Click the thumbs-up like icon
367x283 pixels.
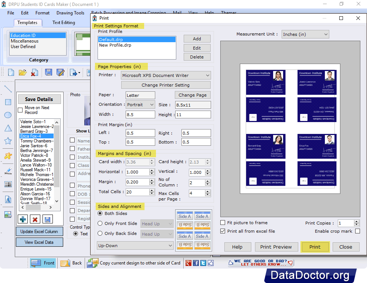pos(211,263)
